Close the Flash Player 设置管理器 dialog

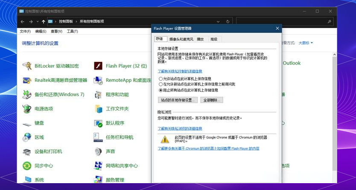[277, 28]
